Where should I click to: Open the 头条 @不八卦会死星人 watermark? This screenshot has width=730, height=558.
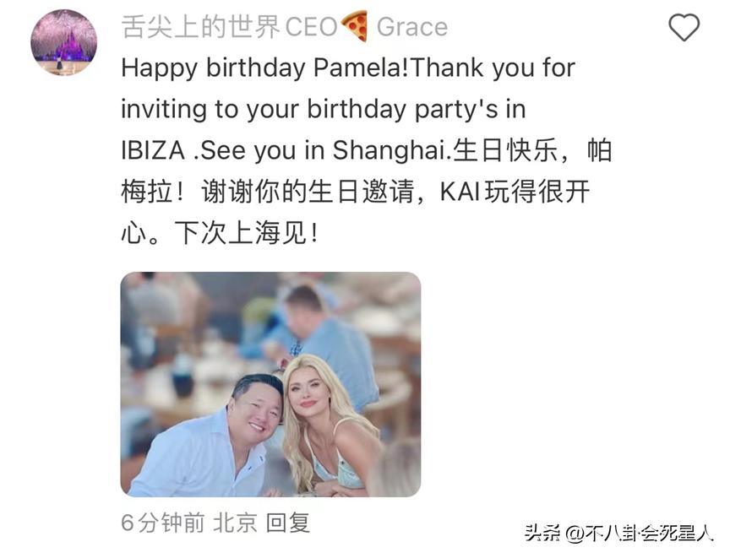[x=619, y=533]
